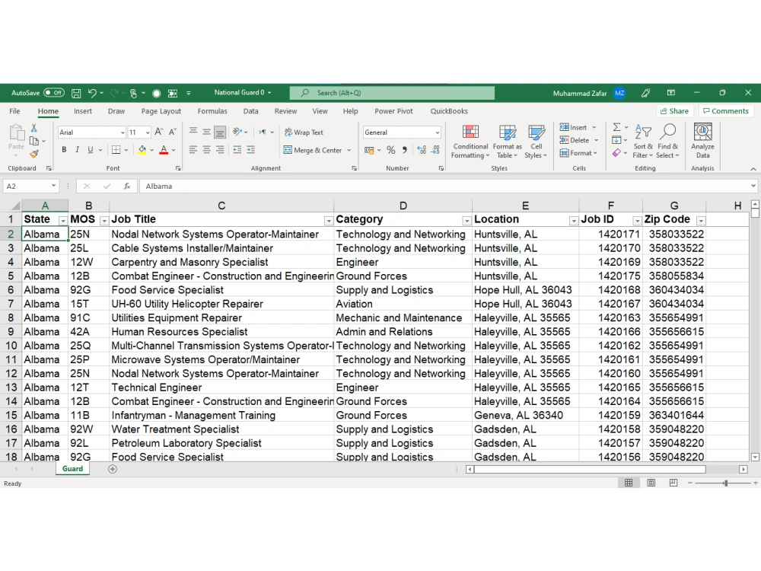Click the Insert Function fx icon

coord(126,186)
